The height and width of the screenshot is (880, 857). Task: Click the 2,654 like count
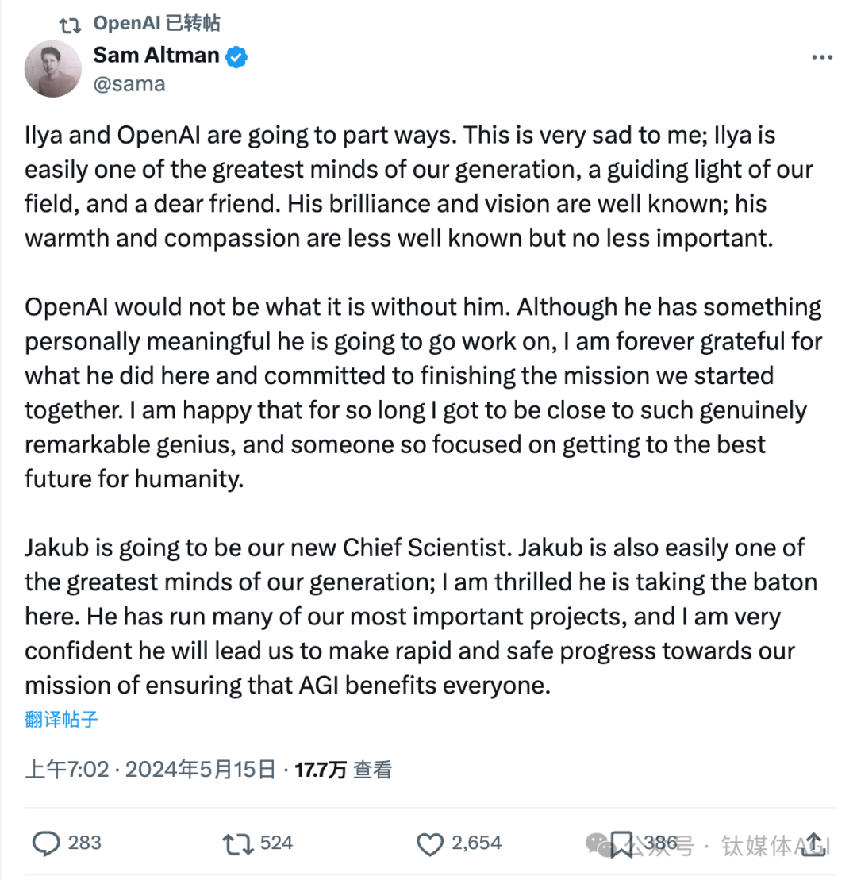[476, 843]
